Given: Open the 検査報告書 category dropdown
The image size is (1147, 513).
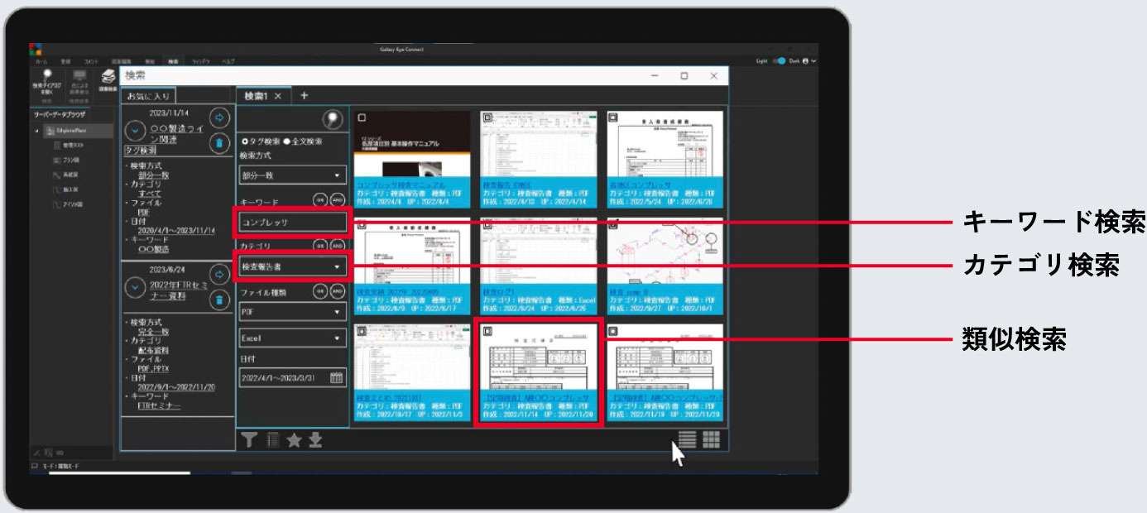Looking at the screenshot, I should [x=293, y=267].
